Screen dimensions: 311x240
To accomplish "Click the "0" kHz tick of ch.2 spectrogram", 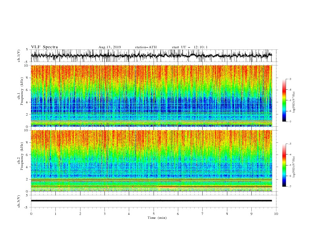I will coord(27,191).
